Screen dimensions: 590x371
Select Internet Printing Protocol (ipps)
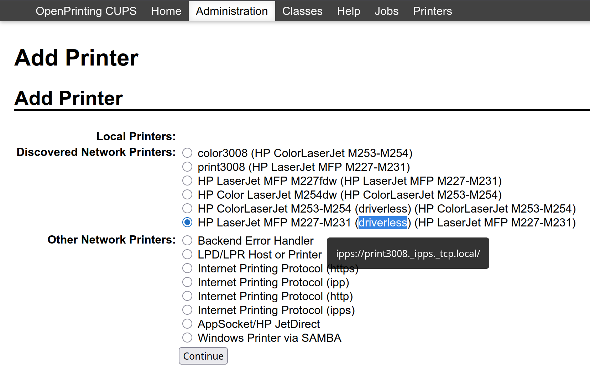pyautogui.click(x=187, y=310)
